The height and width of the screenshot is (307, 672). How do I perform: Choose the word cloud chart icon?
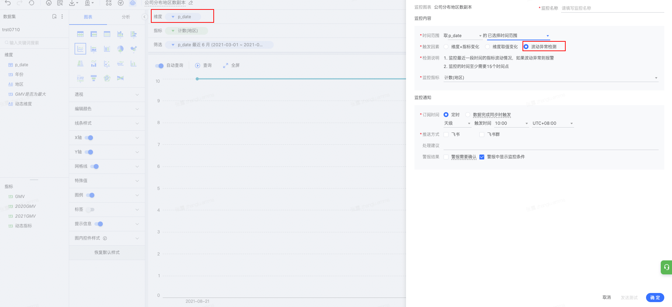[120, 63]
